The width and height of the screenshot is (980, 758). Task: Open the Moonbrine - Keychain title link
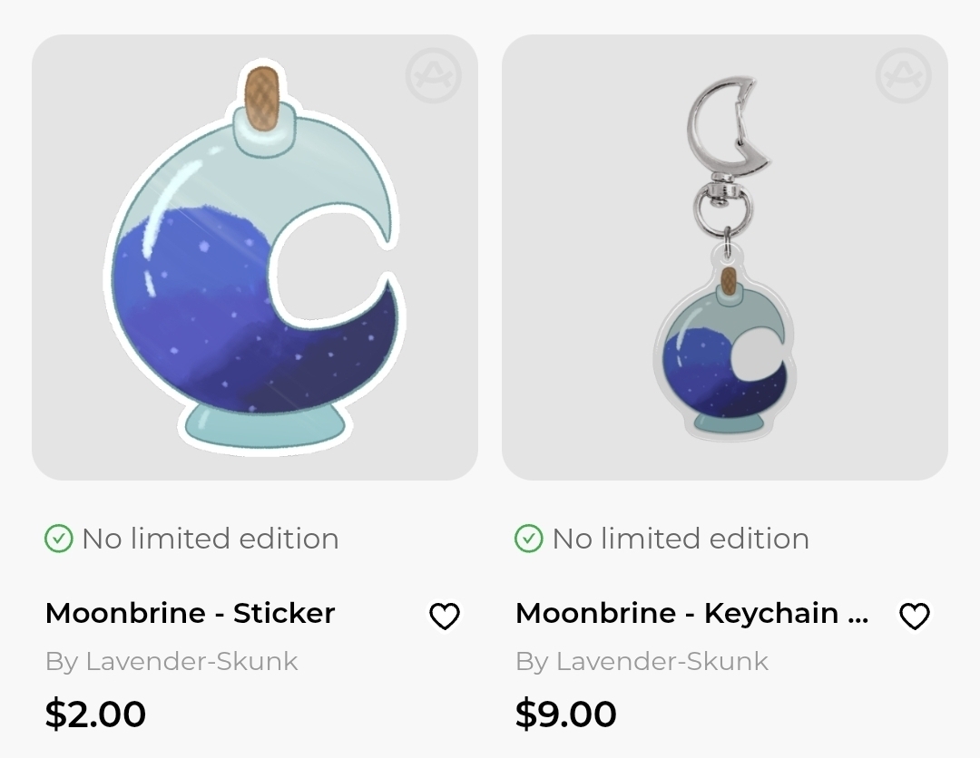[x=691, y=613]
